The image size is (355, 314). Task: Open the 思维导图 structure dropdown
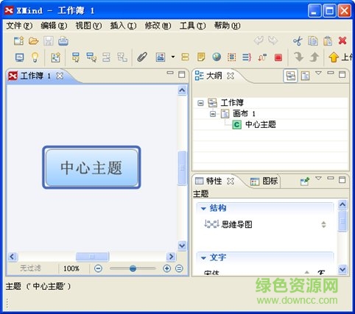323,224
